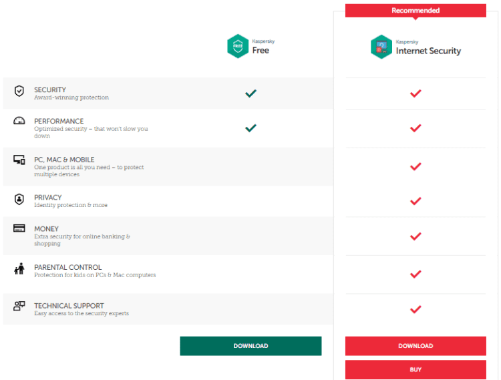Click the Technical Support icon
501x380 pixels.
click(19, 306)
